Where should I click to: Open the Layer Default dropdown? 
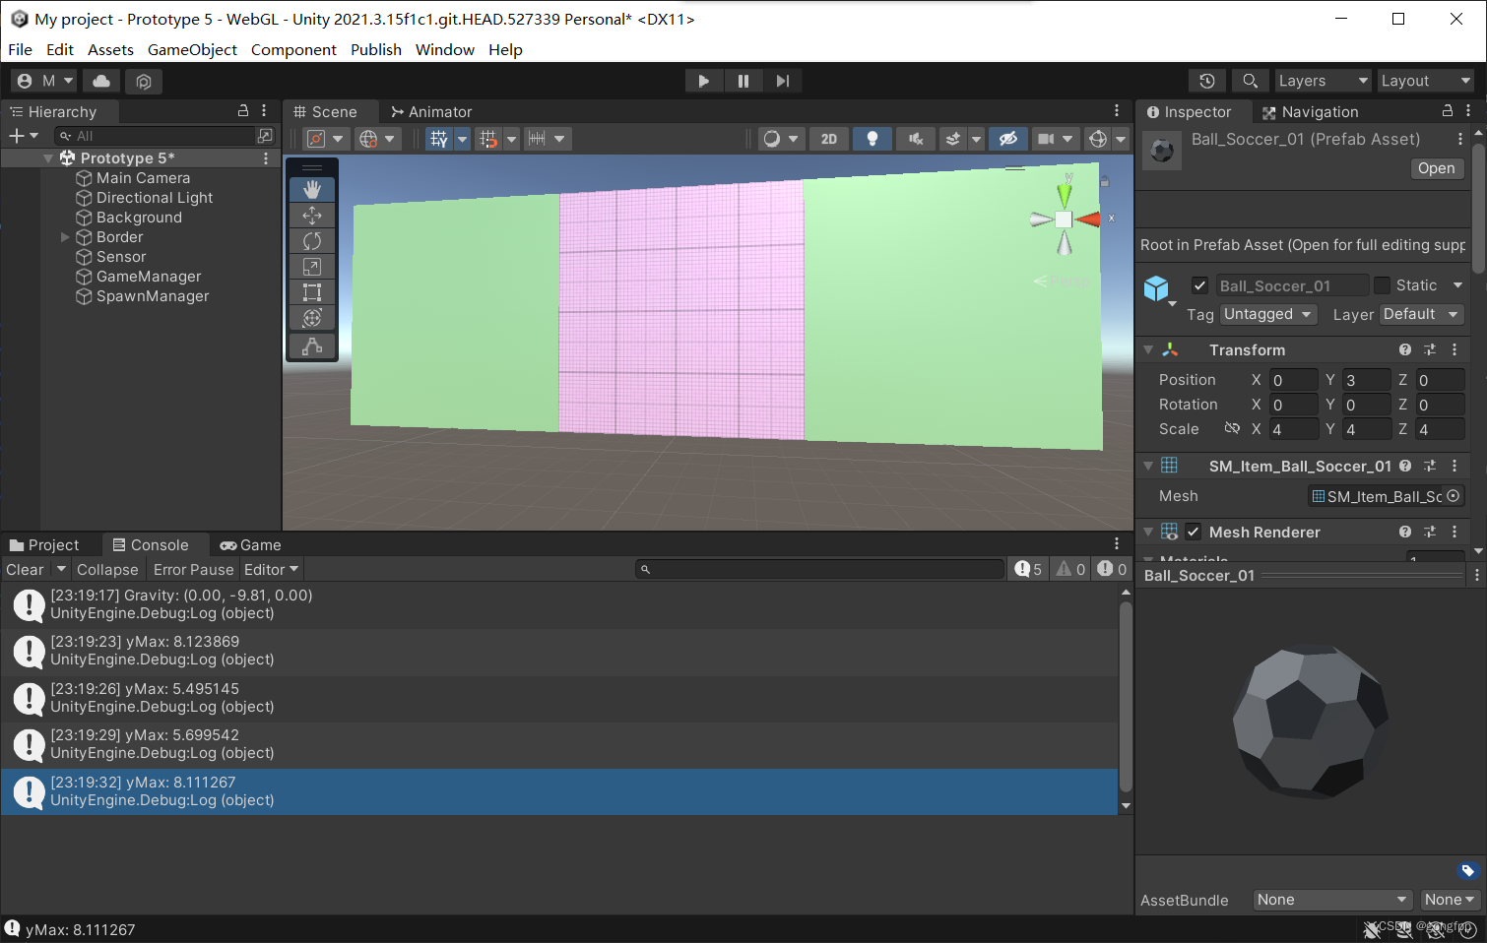[x=1421, y=314]
